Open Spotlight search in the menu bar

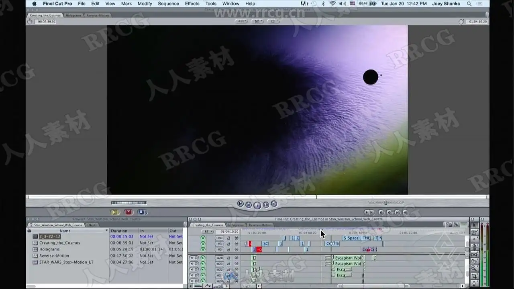[469, 4]
